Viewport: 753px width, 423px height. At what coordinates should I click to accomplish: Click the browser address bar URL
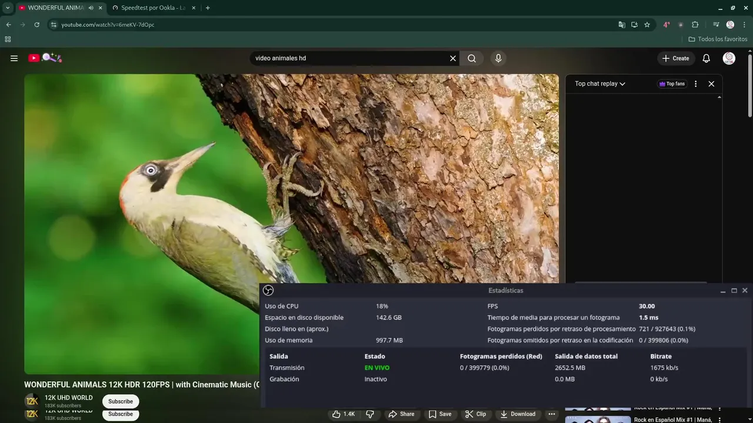tap(108, 25)
